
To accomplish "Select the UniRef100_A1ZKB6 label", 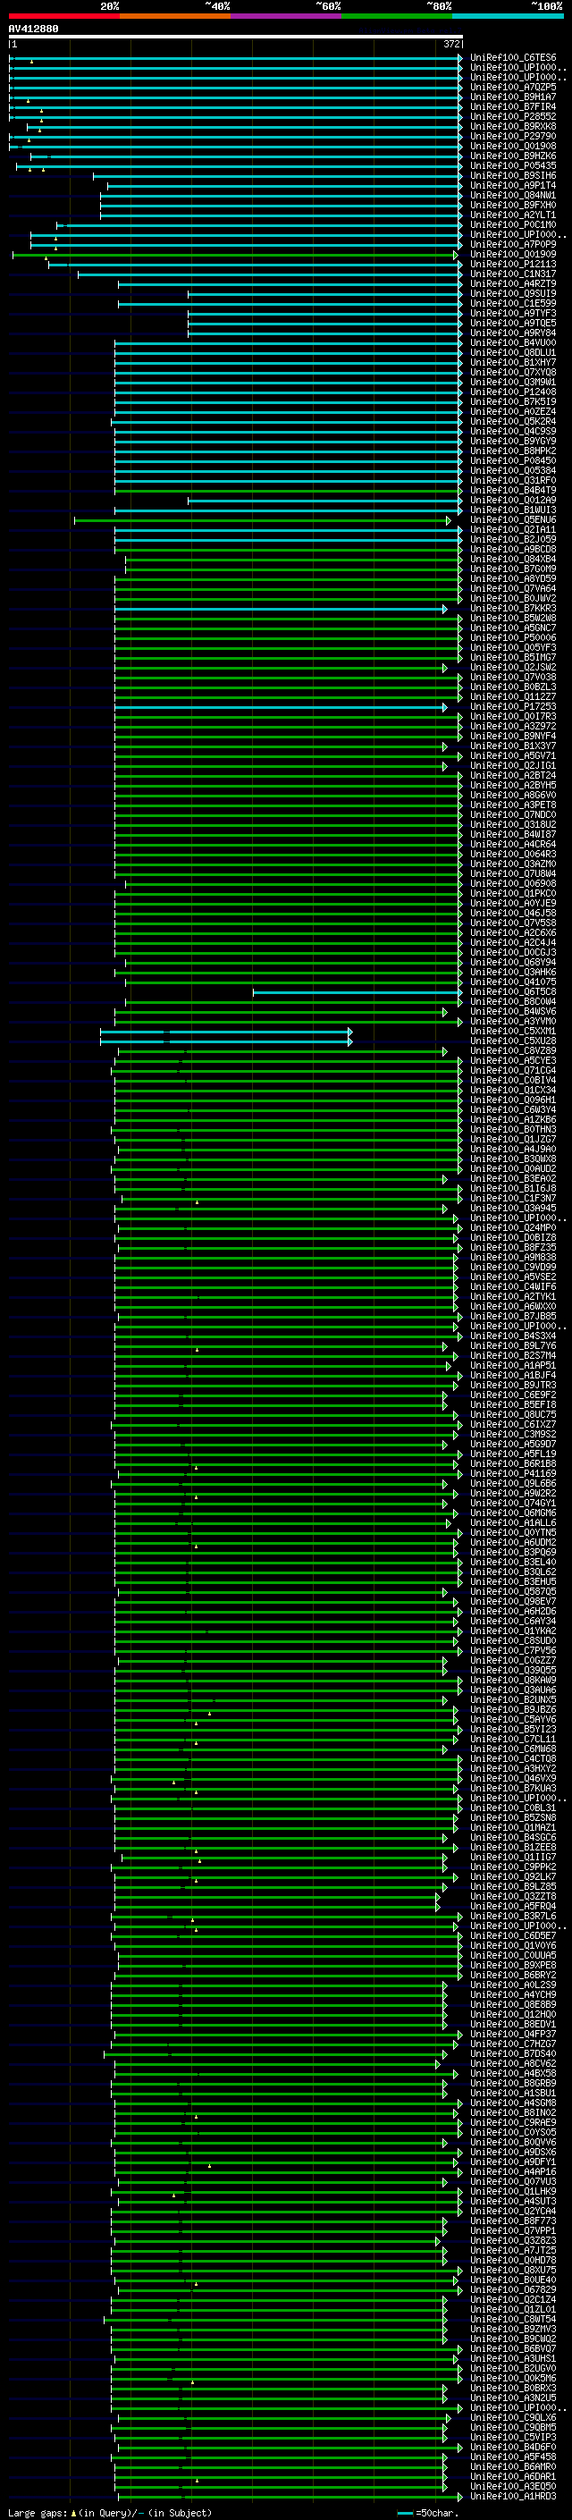I will (x=513, y=1119).
